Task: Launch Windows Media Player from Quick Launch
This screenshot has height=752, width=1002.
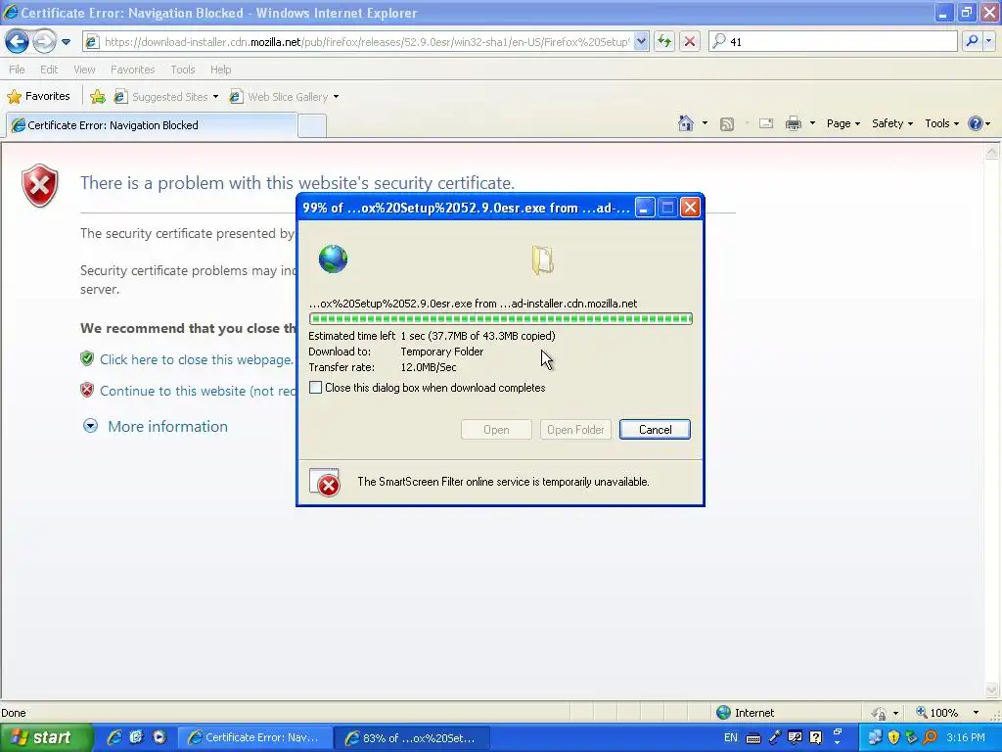Action: pyautogui.click(x=159, y=737)
